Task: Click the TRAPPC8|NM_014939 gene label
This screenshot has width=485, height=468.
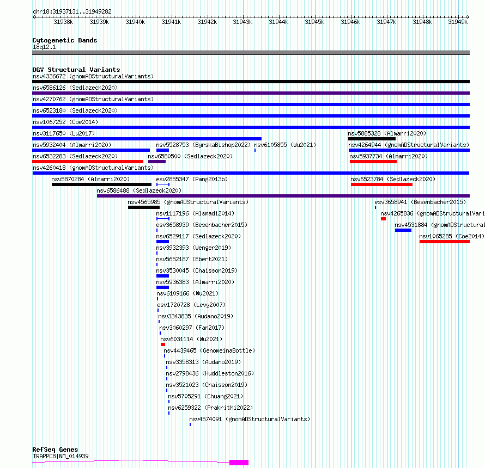Action: pyautogui.click(x=60, y=456)
